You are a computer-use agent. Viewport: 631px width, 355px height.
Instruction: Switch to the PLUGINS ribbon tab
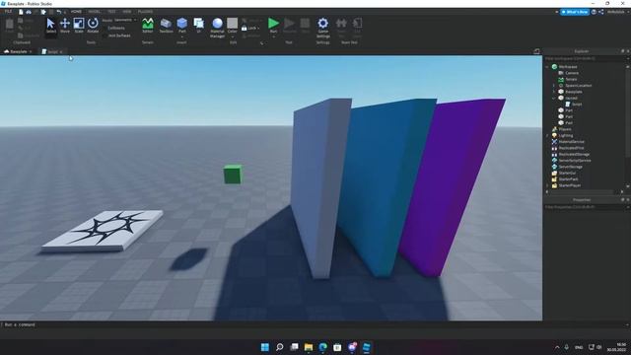click(x=145, y=12)
